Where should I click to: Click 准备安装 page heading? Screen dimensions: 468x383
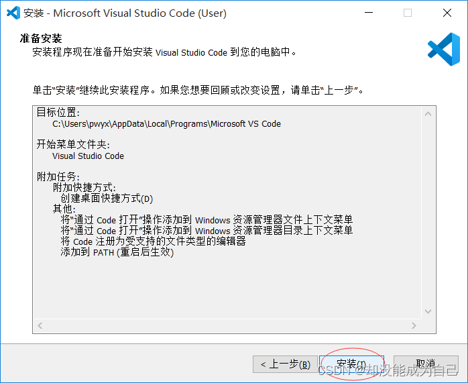pyautogui.click(x=41, y=38)
